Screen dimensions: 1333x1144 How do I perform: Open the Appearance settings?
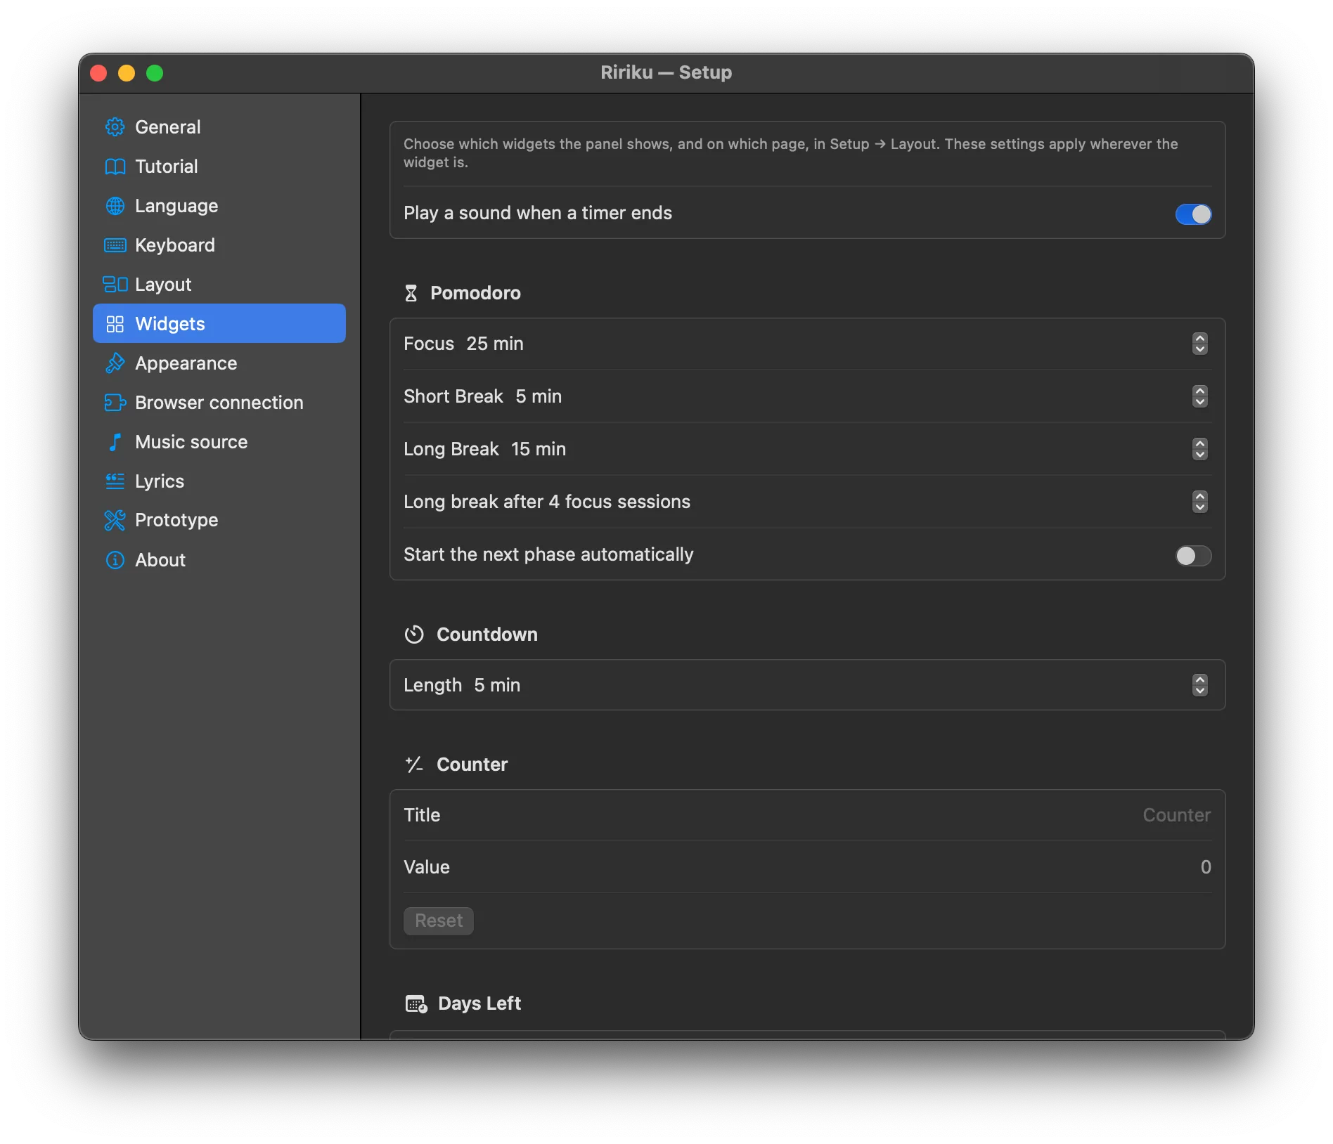pyautogui.click(x=219, y=363)
